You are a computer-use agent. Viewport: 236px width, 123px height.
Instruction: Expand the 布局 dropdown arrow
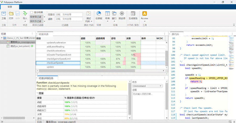pos(108,21)
